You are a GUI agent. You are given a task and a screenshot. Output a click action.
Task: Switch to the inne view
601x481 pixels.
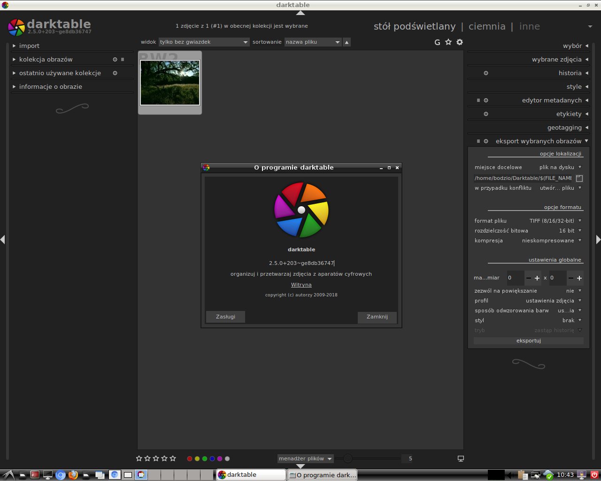529,26
